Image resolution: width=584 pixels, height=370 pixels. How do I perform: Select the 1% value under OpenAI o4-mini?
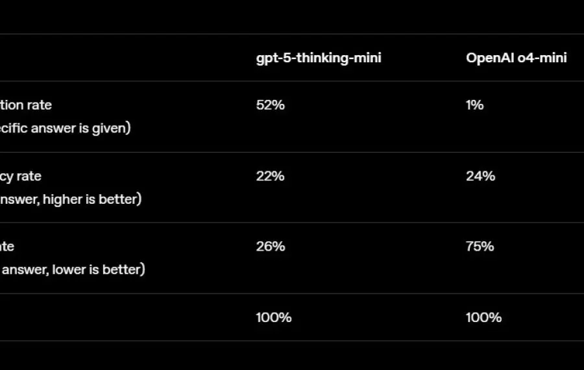474,105
